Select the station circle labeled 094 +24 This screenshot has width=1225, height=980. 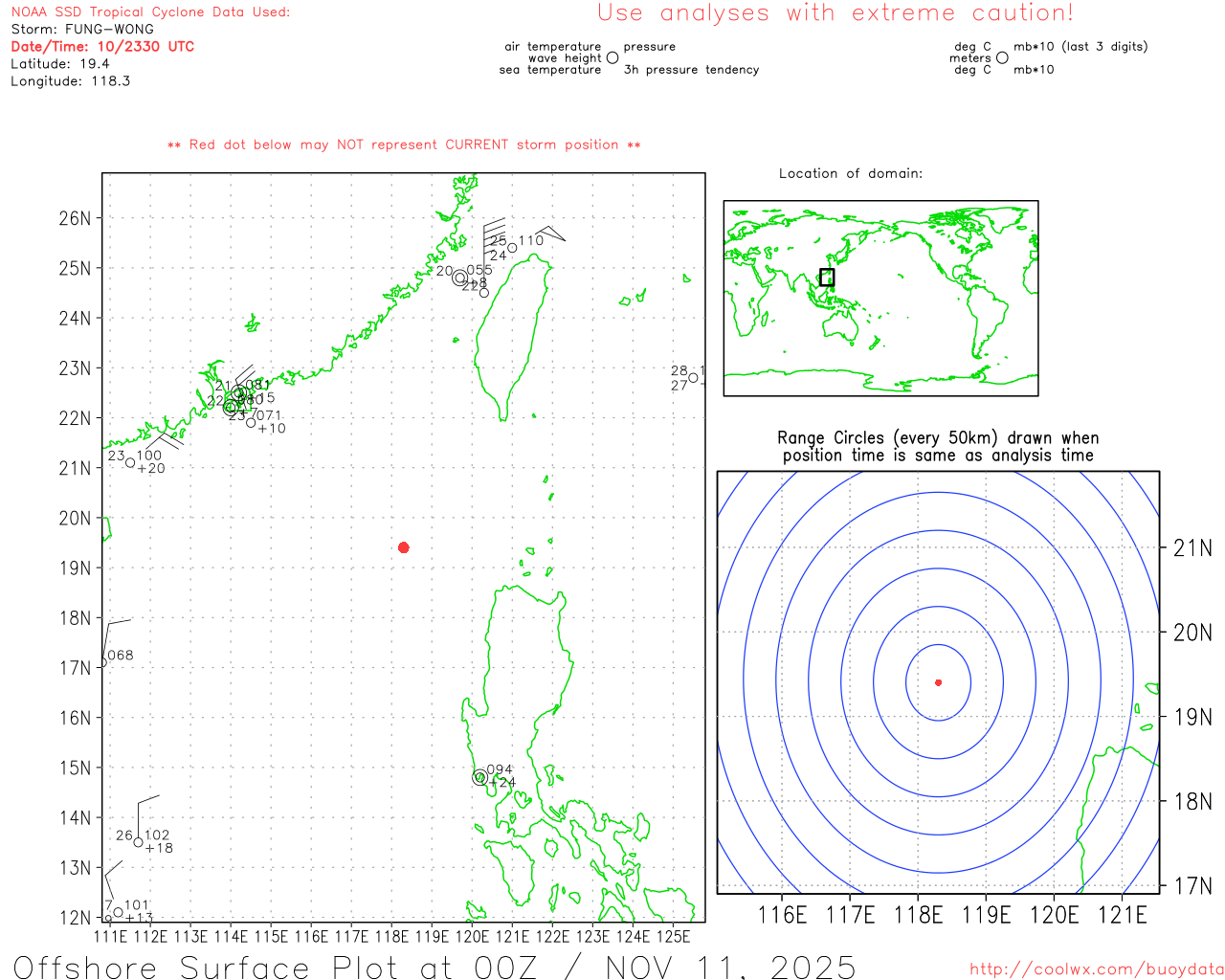[x=479, y=777]
